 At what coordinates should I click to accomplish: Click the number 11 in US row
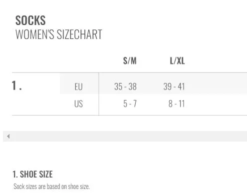point(182,103)
